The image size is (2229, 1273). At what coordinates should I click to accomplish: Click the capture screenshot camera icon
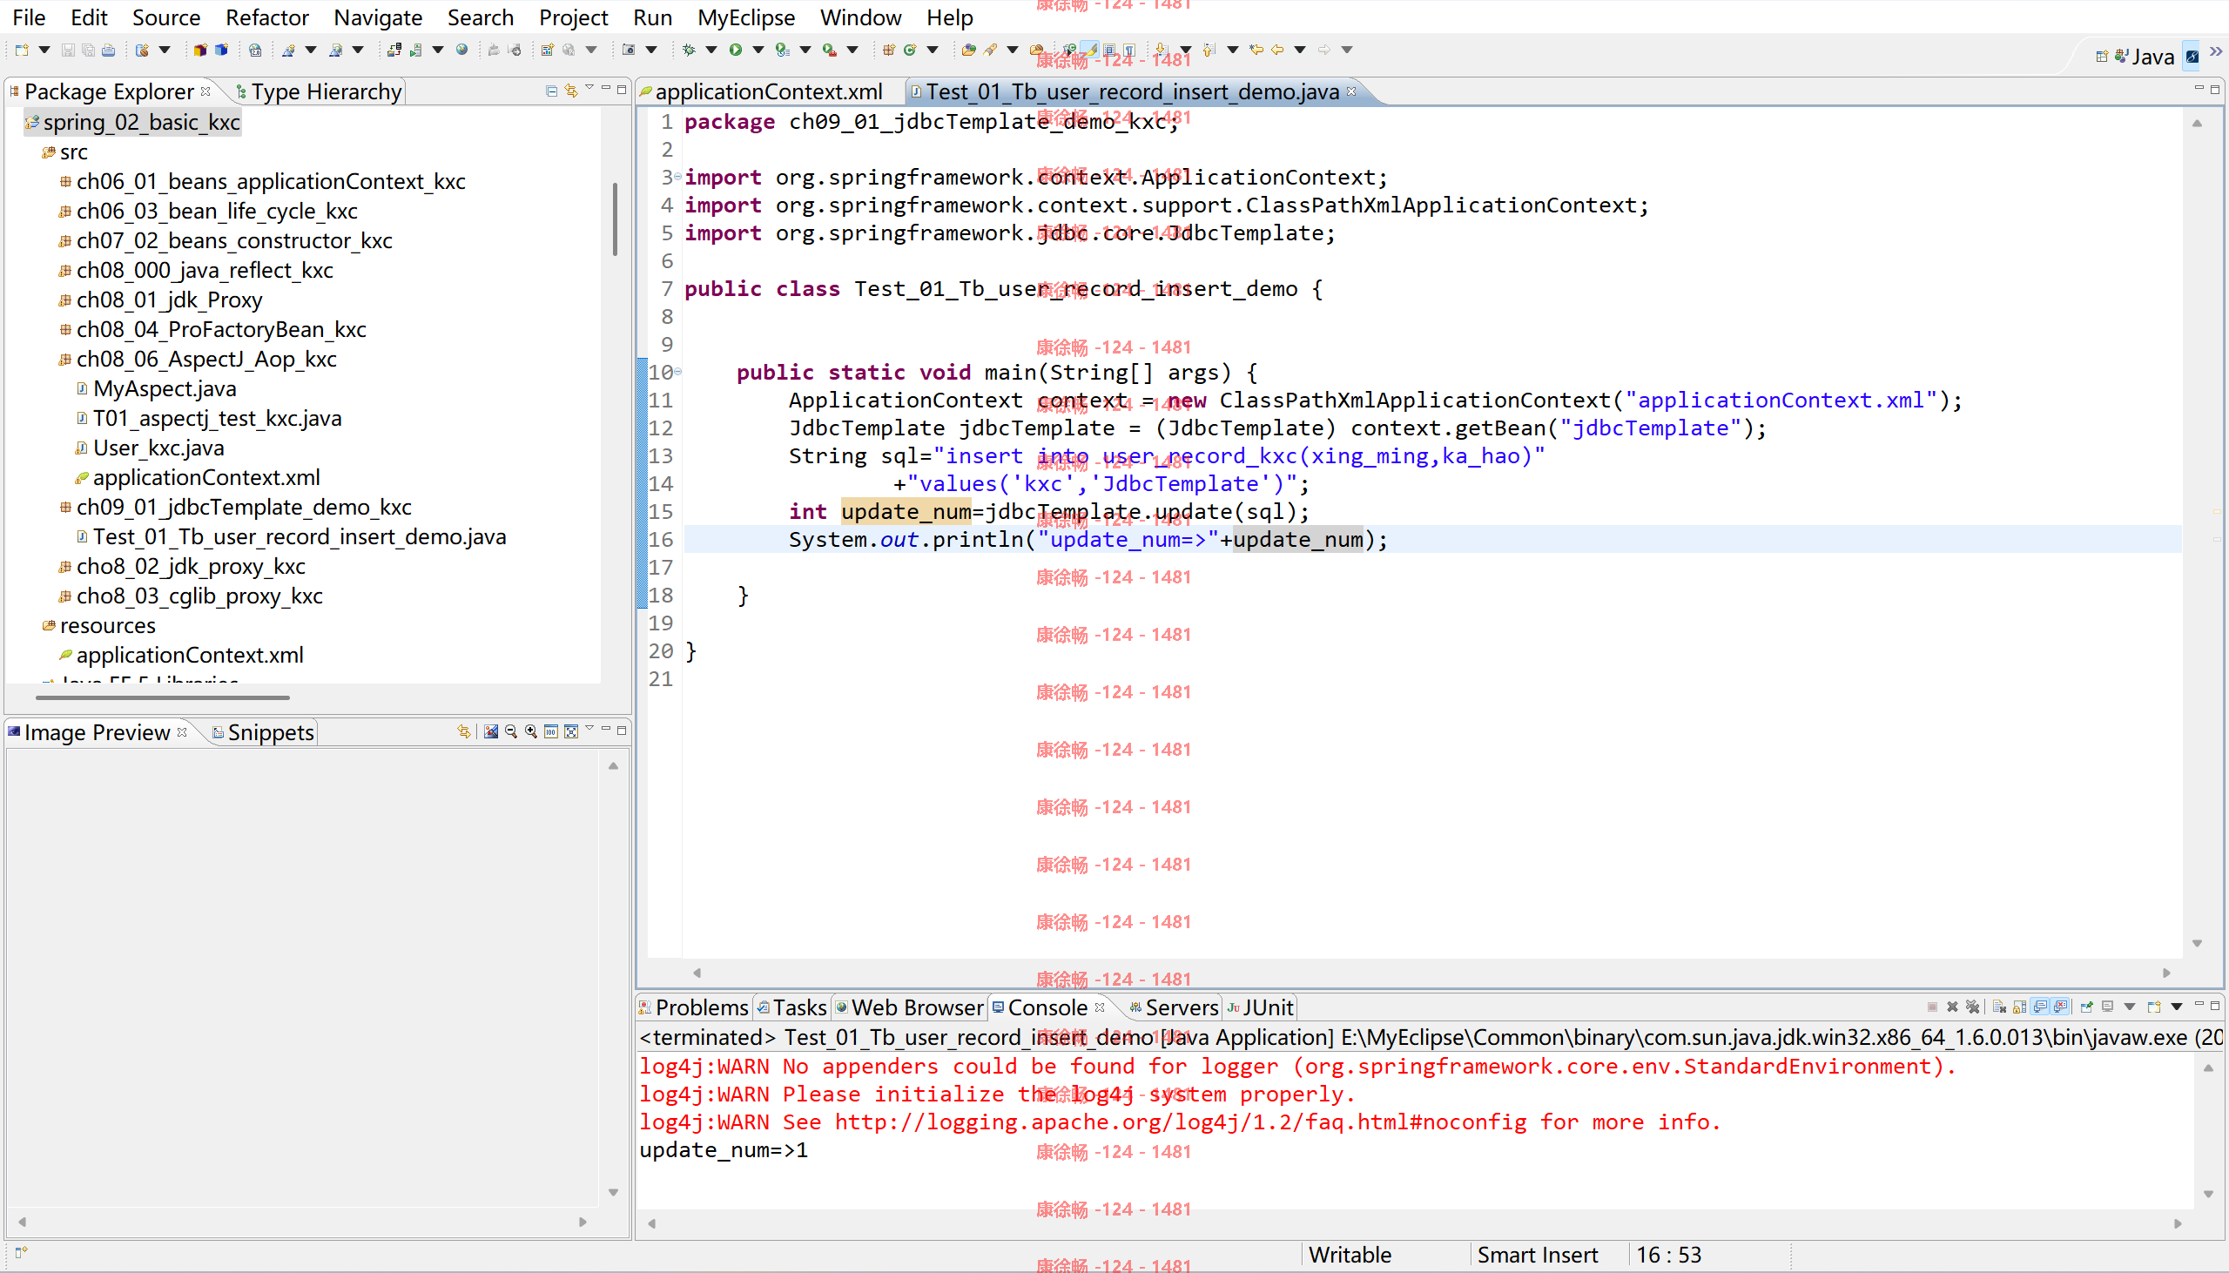point(628,50)
